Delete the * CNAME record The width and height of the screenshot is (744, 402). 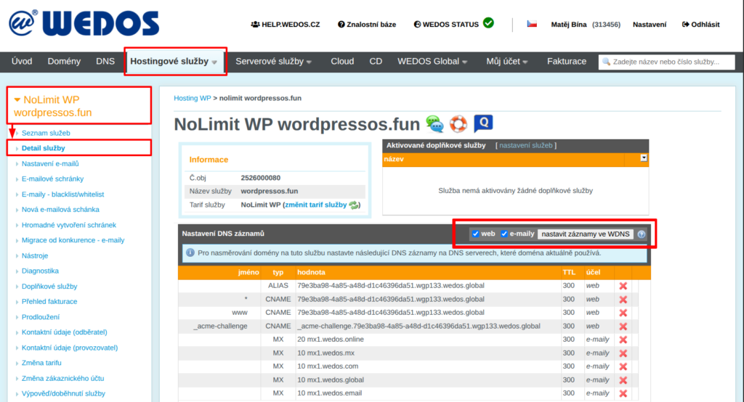[x=623, y=300]
